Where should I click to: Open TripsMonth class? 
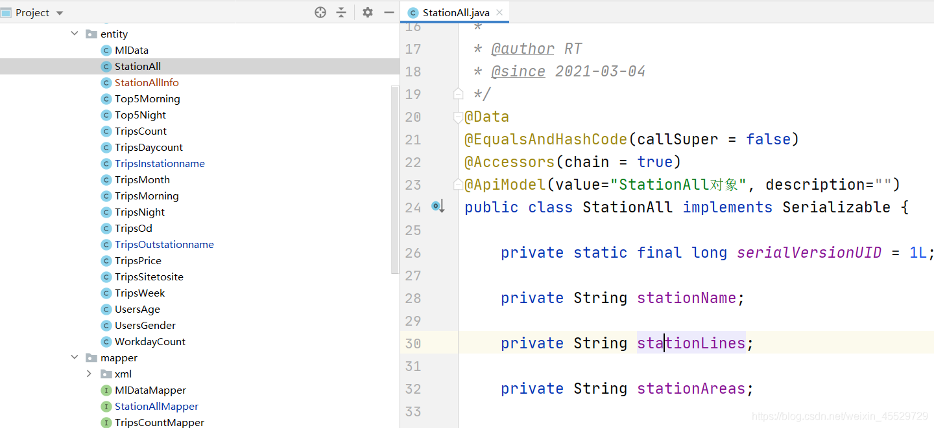(x=142, y=179)
